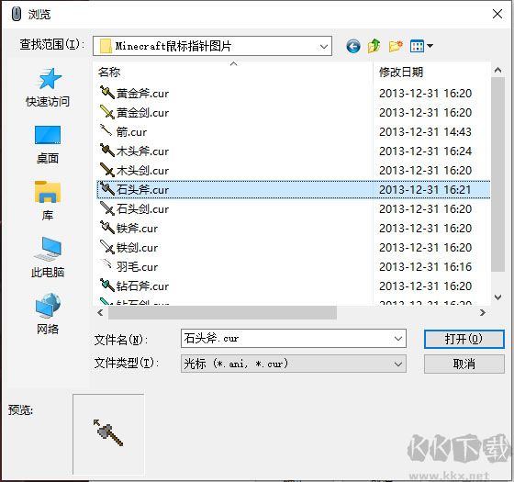Click the 黄金剑.cur sword icon

coord(106,112)
